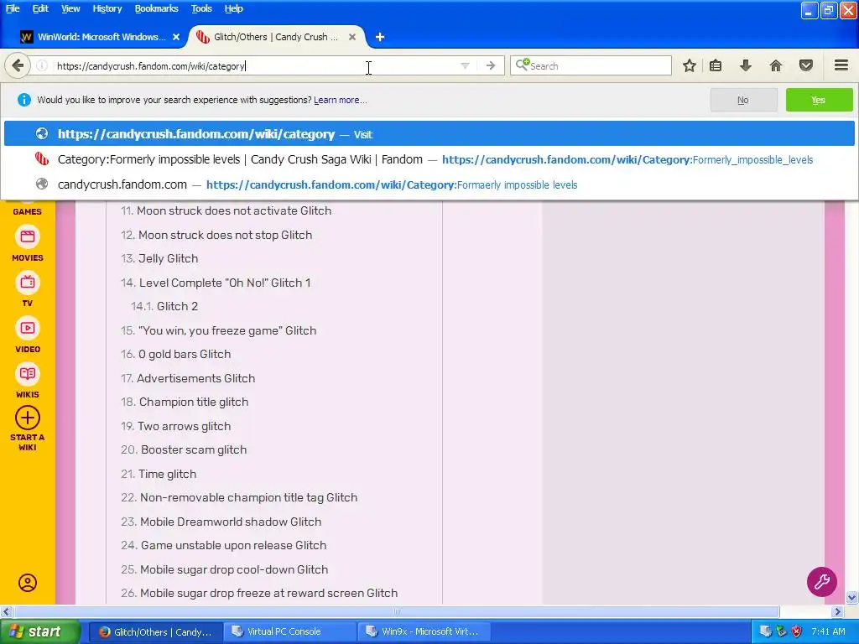The width and height of the screenshot is (859, 644).
Task: Jump to Non-removable champion title tag Glitch
Action: 239,498
